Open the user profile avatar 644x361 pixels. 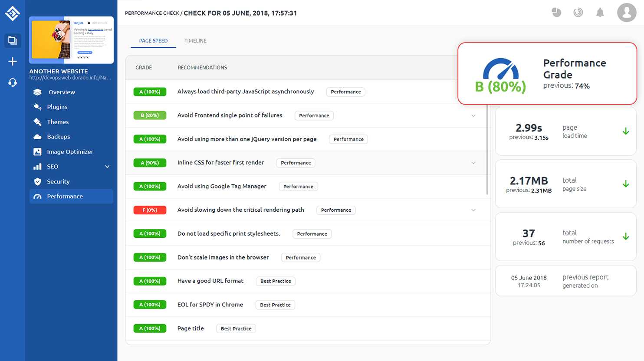[x=626, y=13]
